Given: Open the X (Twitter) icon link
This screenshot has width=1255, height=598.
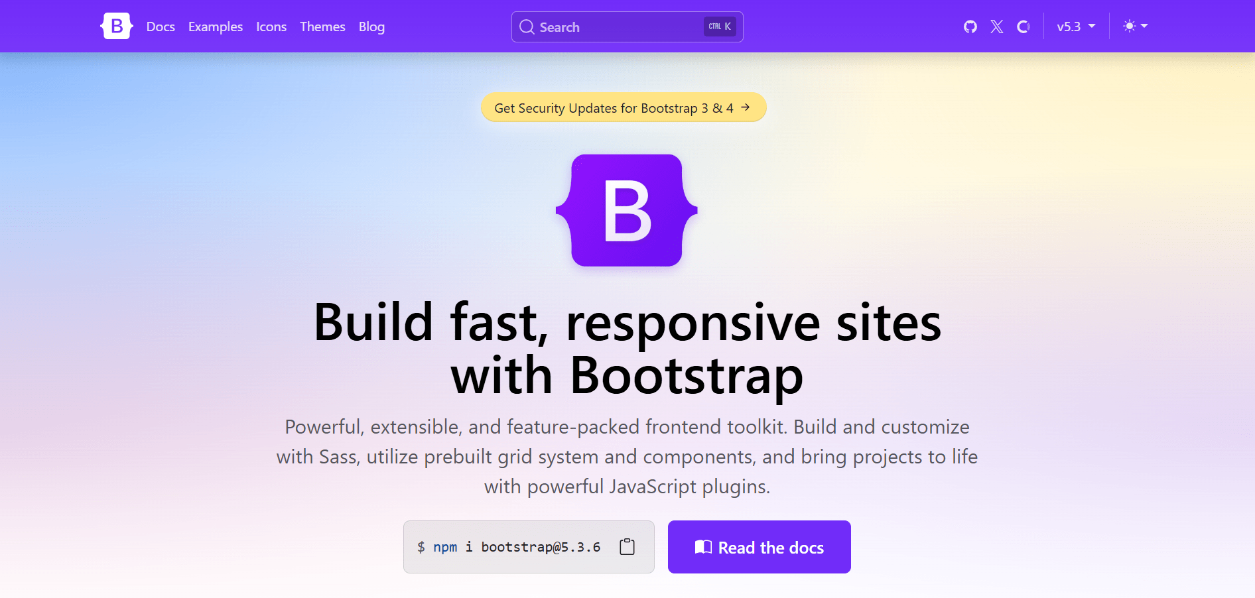Looking at the screenshot, I should click(997, 27).
